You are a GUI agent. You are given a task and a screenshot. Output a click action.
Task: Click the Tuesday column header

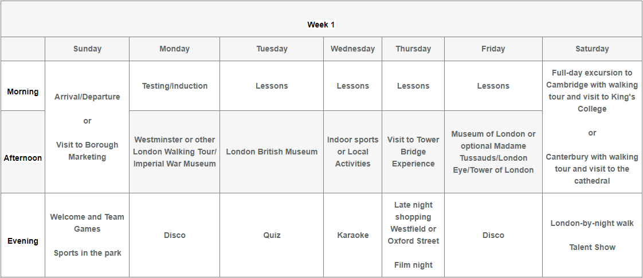point(272,49)
